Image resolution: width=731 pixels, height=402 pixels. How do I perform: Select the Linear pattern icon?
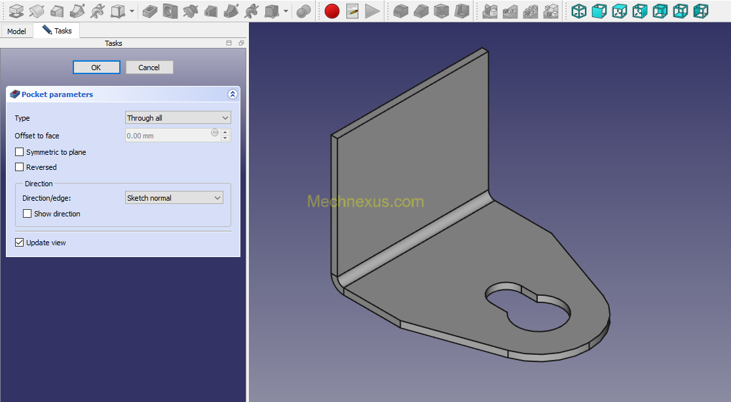click(510, 10)
